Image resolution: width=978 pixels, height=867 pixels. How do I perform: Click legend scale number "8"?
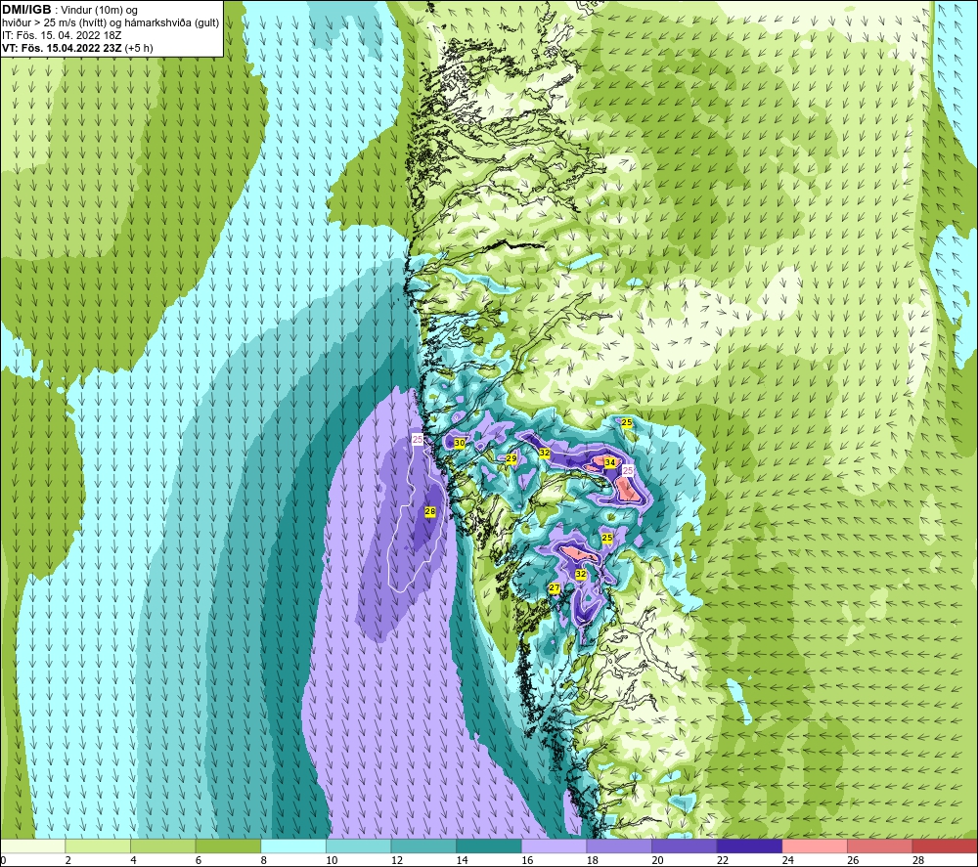[x=264, y=860]
